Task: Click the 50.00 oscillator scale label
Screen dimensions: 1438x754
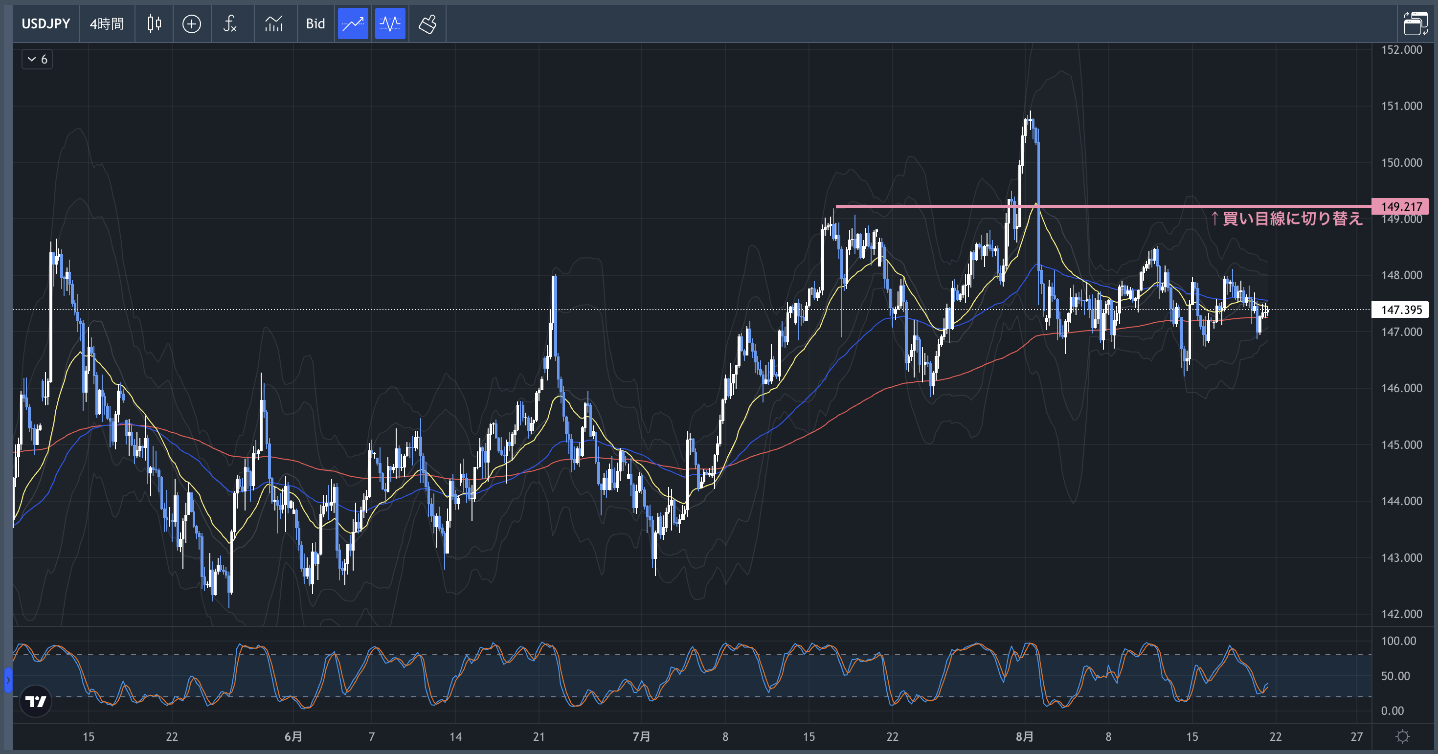Action: (x=1395, y=676)
